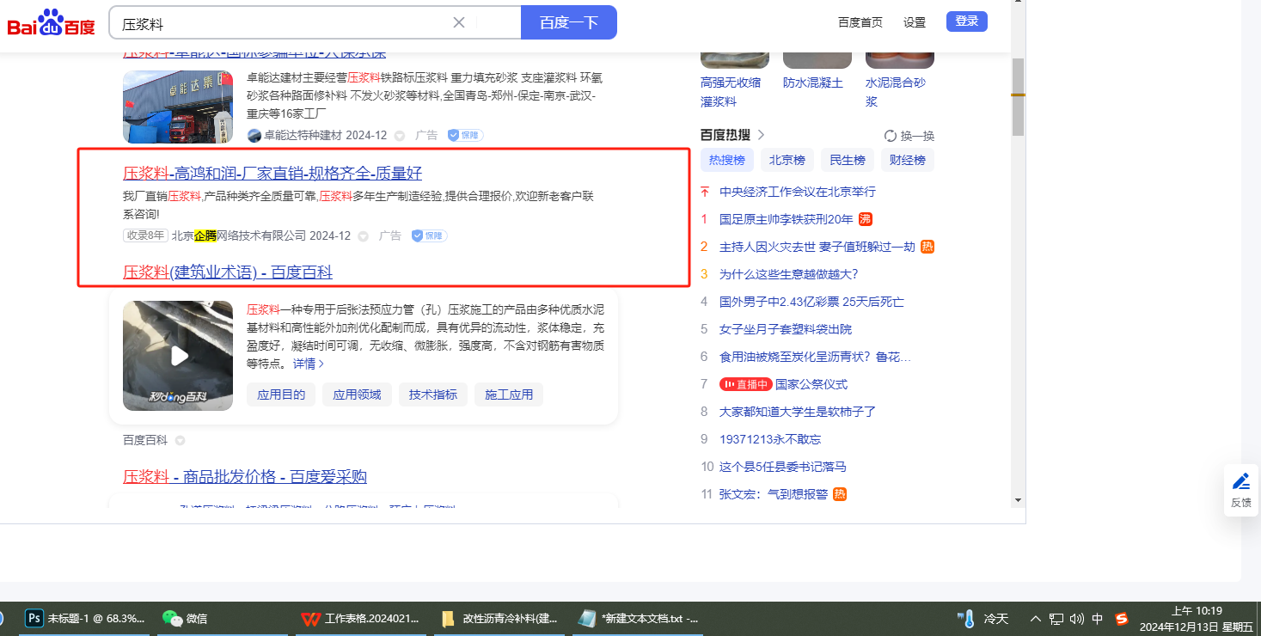The image size is (1261, 636).
Task: Switch to the 财经榜 tab
Action: [x=908, y=160]
